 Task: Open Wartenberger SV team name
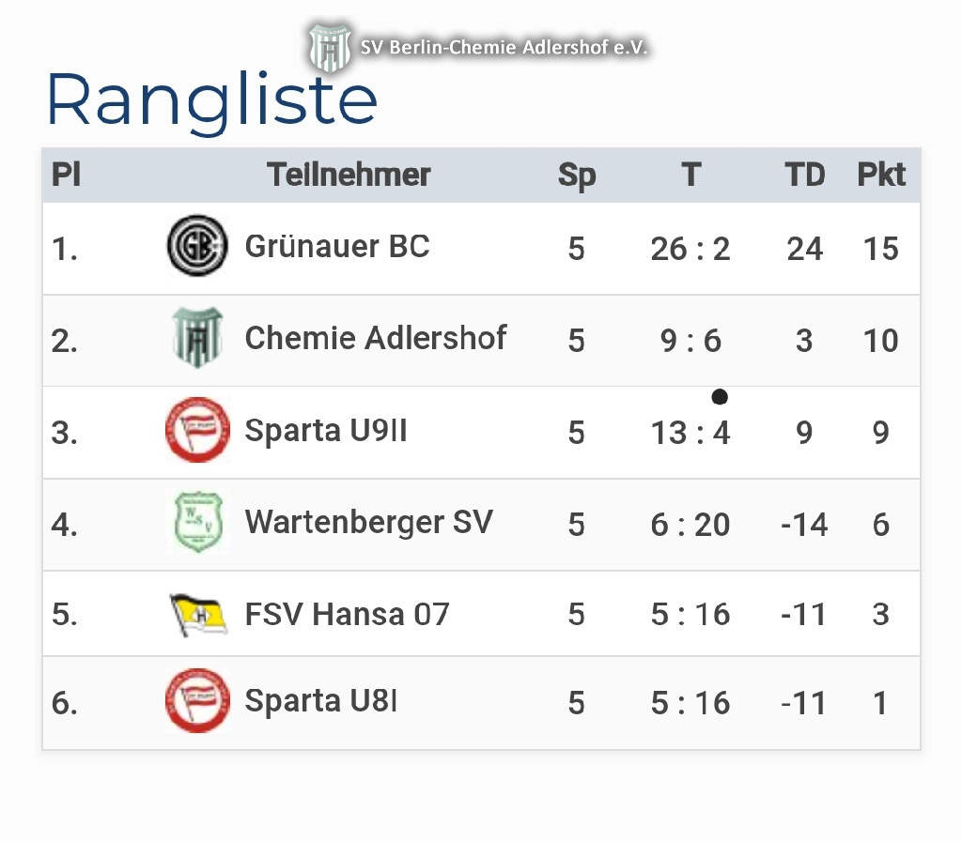point(368,522)
